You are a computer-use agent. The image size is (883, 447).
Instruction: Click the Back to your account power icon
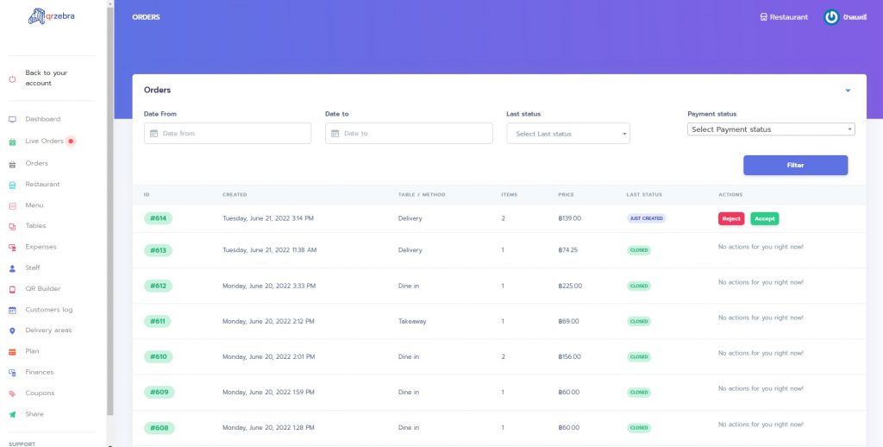(12, 79)
